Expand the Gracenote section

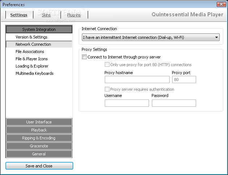(39, 146)
